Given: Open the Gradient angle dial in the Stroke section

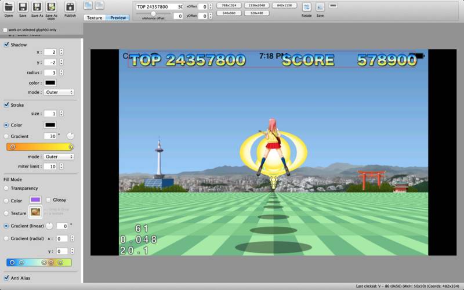Looking at the screenshot, I should click(70, 136).
